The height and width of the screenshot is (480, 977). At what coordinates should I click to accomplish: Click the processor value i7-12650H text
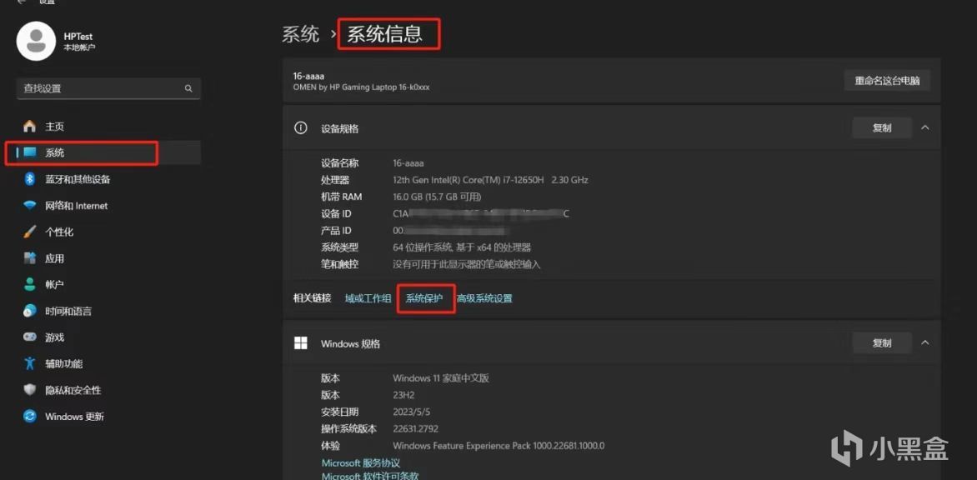[x=490, y=180]
